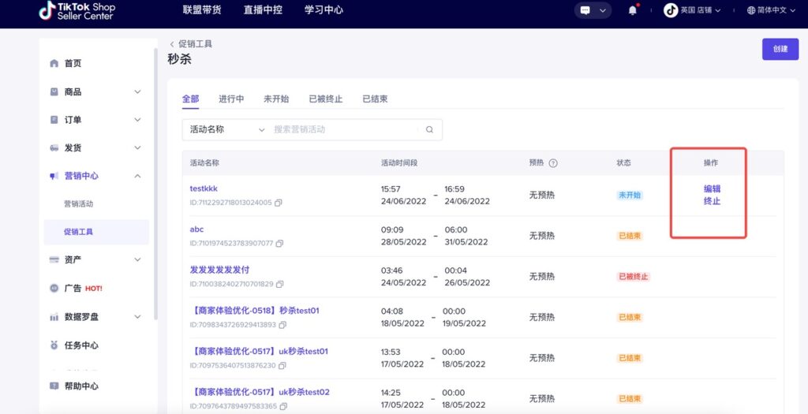Open the 英国店铺 shop dropdown

click(x=699, y=10)
